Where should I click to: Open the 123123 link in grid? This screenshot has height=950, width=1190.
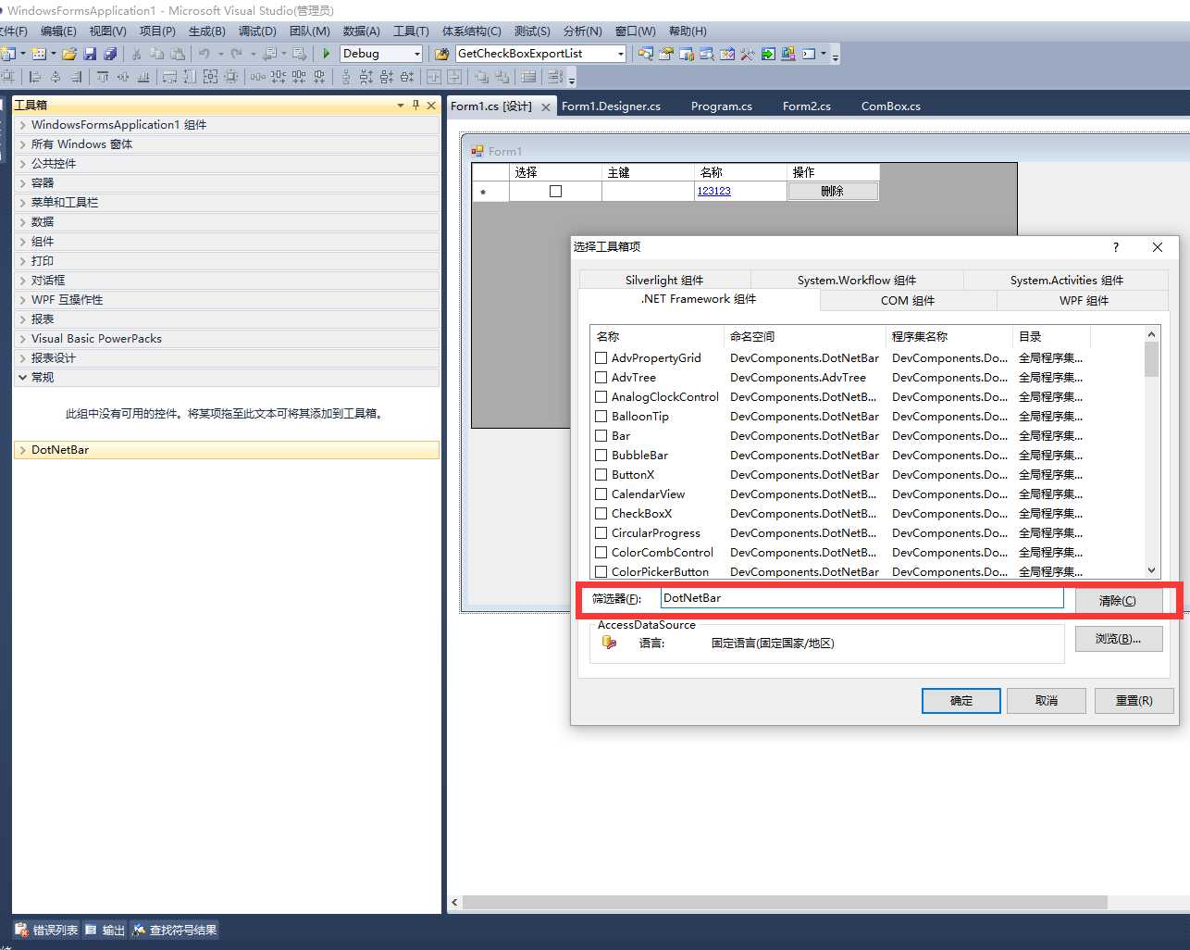(713, 191)
